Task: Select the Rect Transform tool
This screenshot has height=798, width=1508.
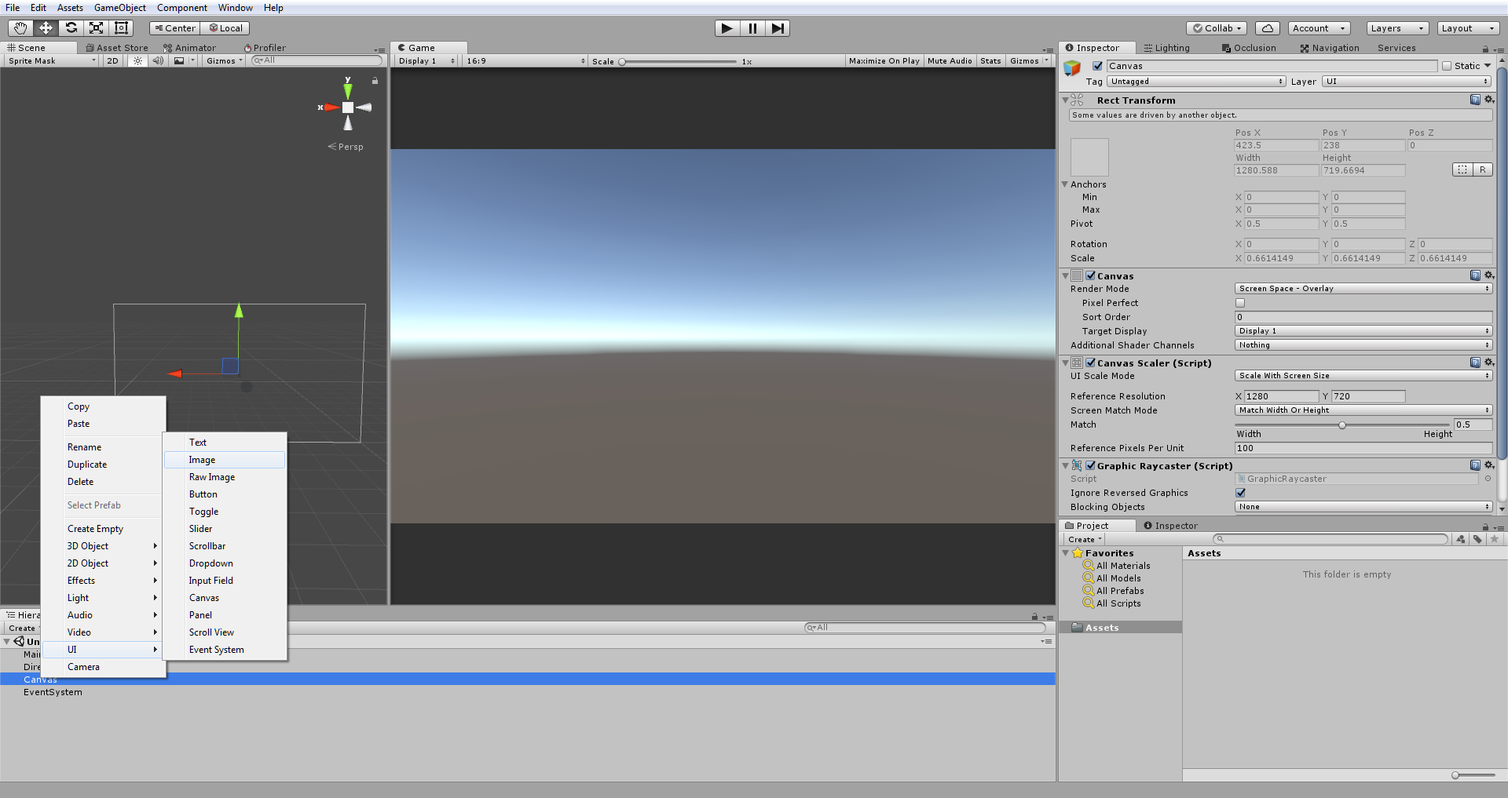Action: [x=121, y=28]
